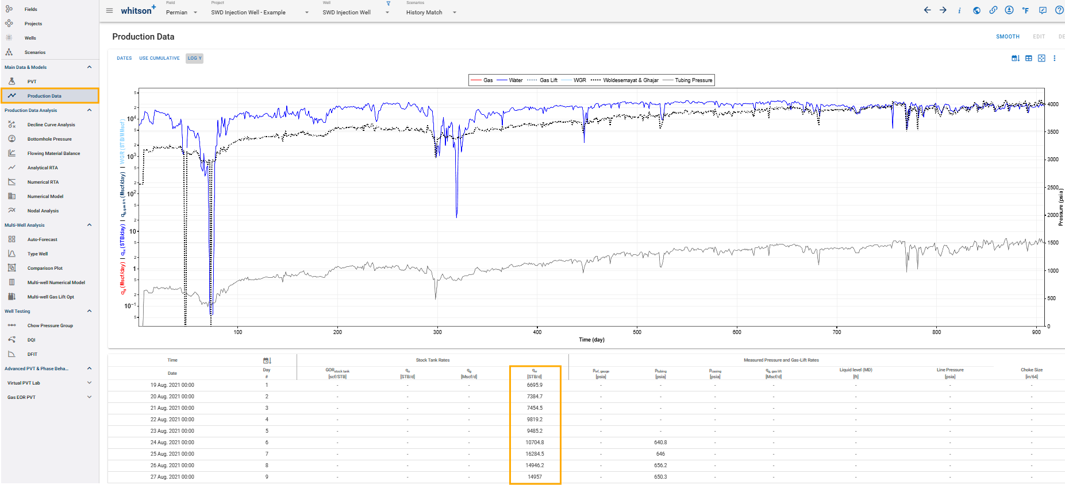This screenshot has height=485, width=1065.
Task: Open Numerical RTA from the sidebar
Action: pos(43,182)
